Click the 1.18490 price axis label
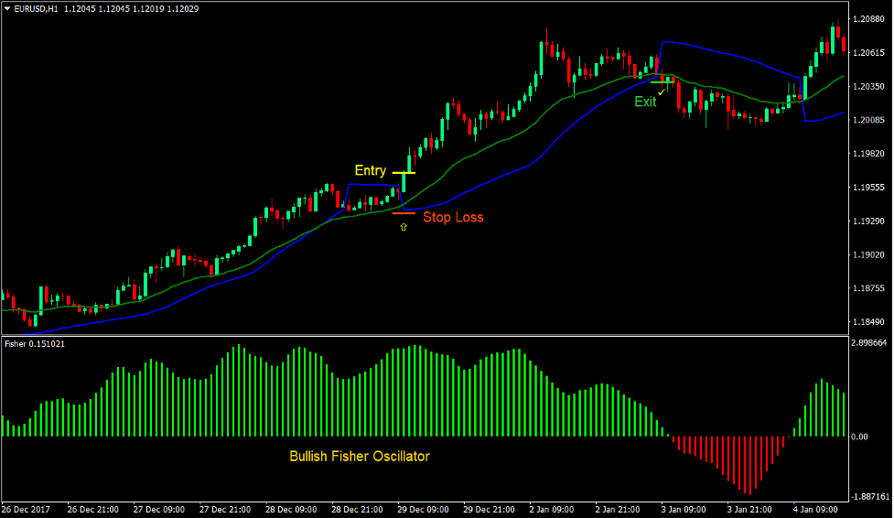 [866, 322]
